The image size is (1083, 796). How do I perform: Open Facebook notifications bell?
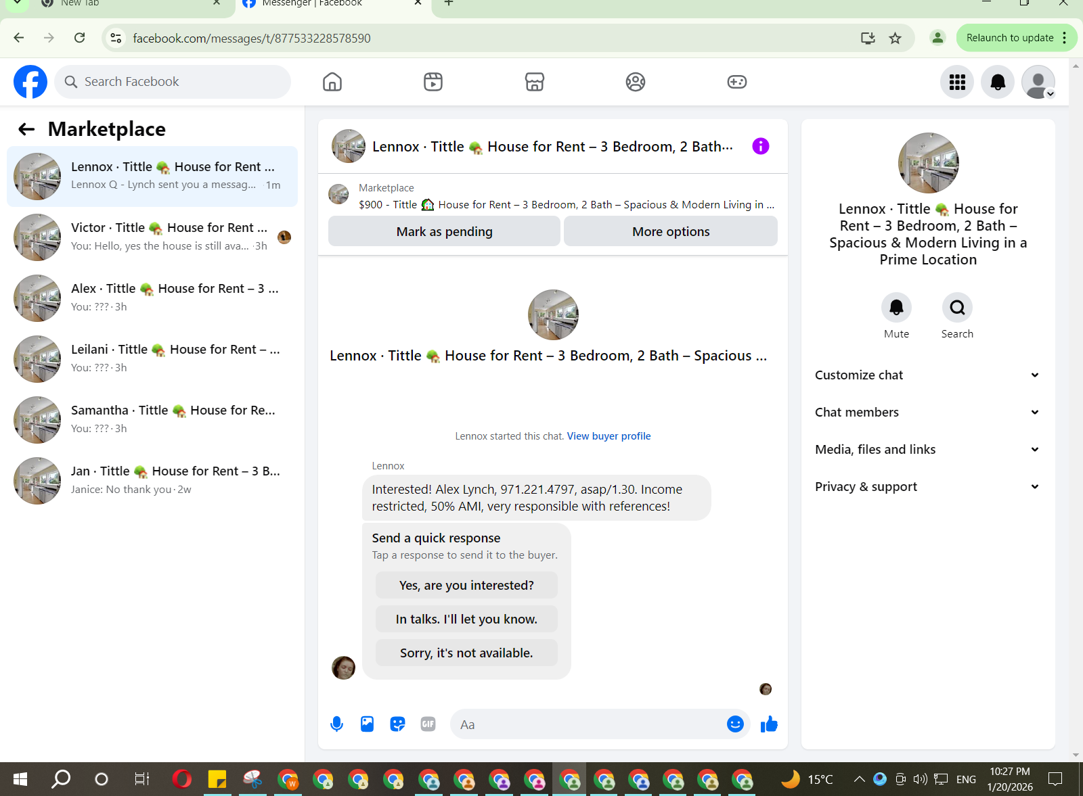pos(998,82)
